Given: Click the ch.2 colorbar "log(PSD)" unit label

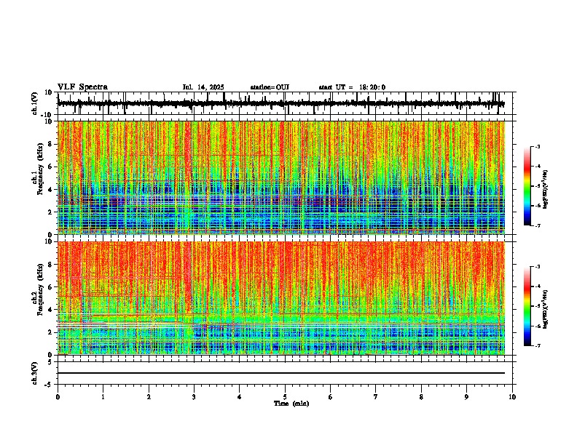Looking at the screenshot, I should point(546,309).
